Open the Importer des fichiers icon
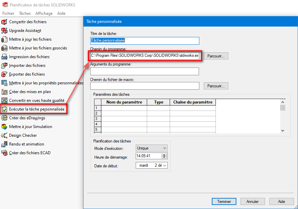Viewport: 298px width, 209px height. pos(4,66)
